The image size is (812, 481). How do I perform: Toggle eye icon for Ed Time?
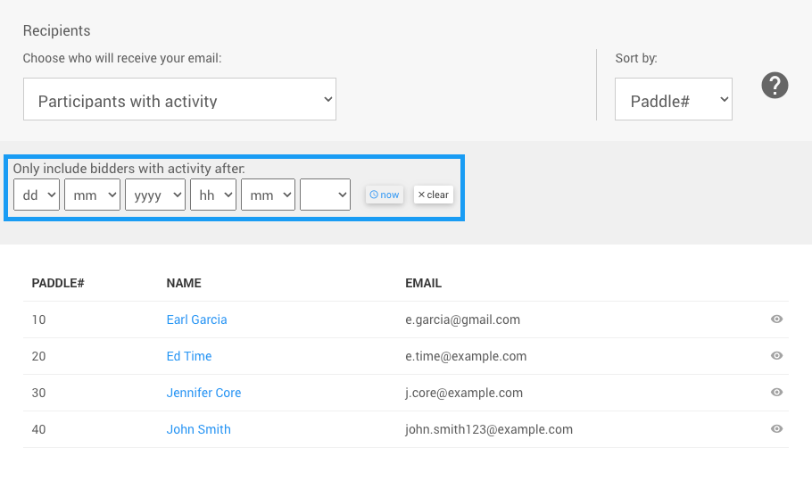click(776, 356)
